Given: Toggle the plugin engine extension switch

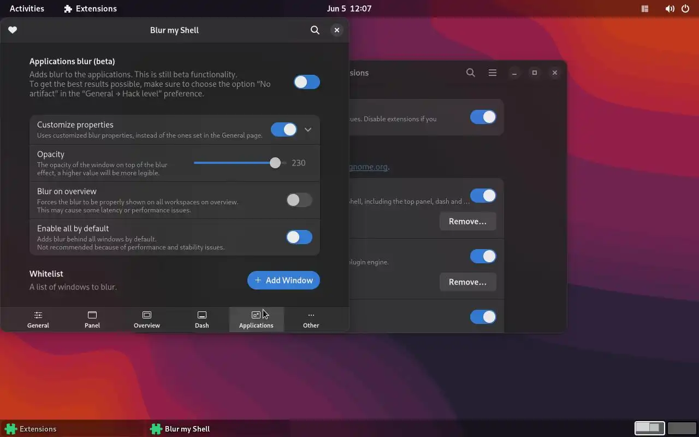Looking at the screenshot, I should 483,256.
